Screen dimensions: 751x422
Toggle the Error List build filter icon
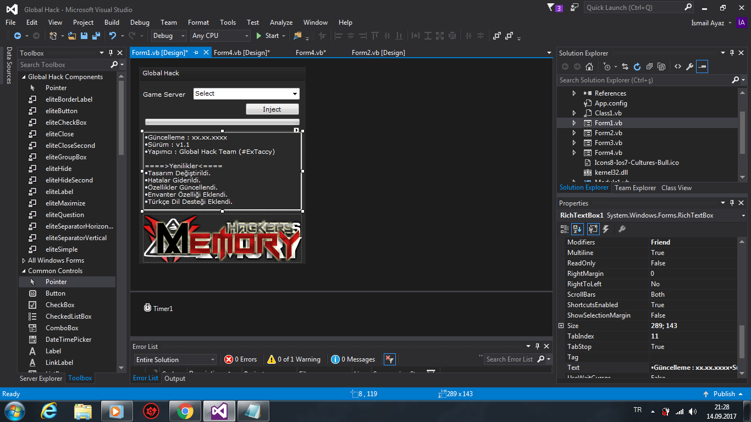pyautogui.click(x=389, y=359)
